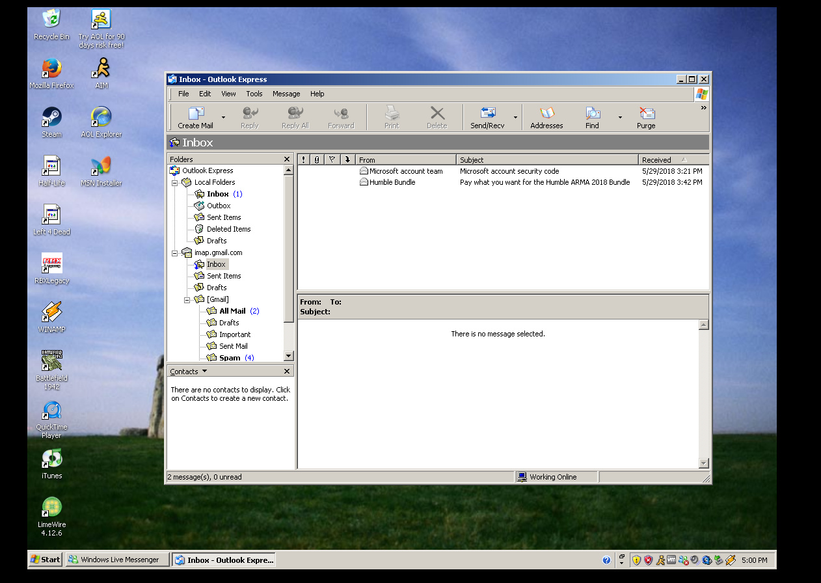Image resolution: width=821 pixels, height=583 pixels.
Task: Open the Tools menu
Action: 254,94
